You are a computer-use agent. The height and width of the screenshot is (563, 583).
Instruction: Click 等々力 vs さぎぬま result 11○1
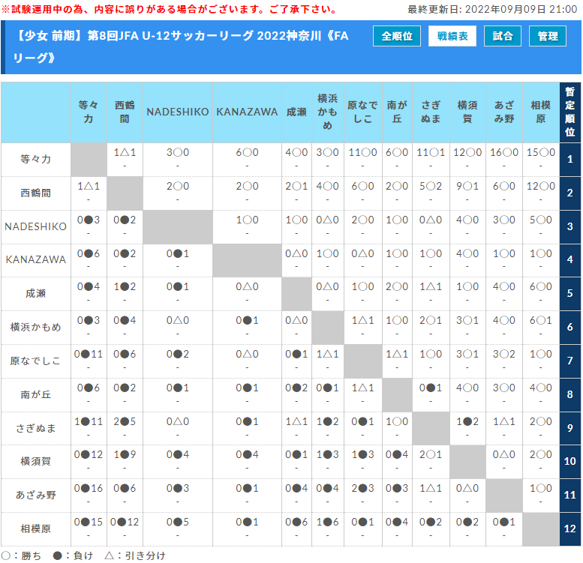tap(431, 153)
